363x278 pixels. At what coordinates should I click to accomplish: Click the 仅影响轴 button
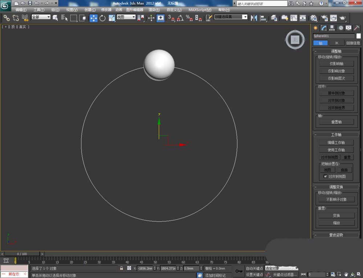click(336, 64)
